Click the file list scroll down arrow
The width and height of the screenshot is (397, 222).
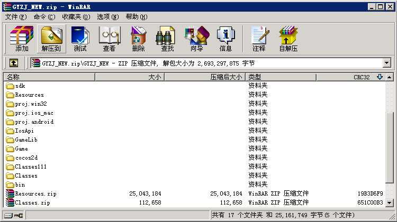click(x=390, y=202)
